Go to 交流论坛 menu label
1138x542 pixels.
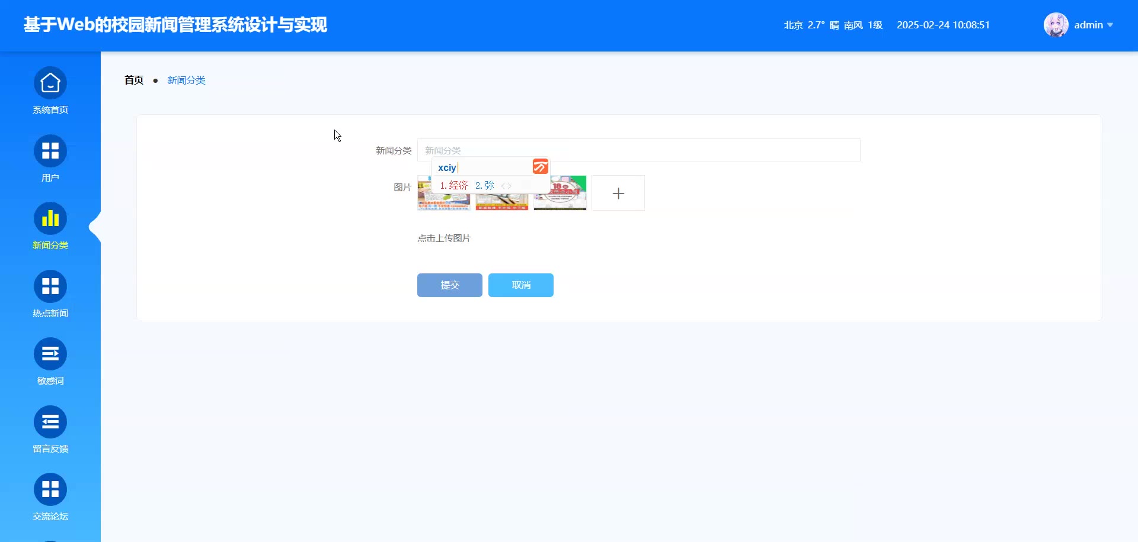point(50,517)
